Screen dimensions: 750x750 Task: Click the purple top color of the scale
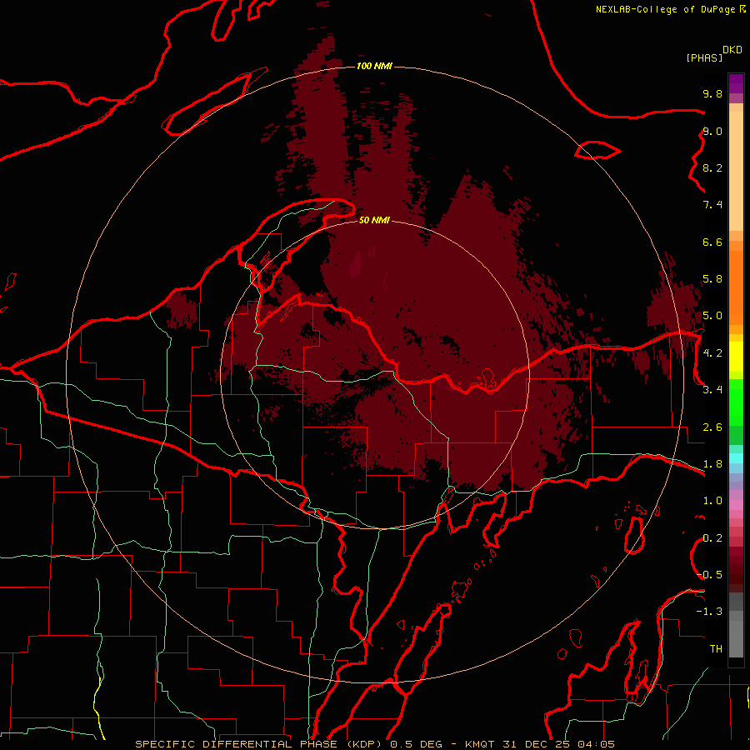(736, 83)
